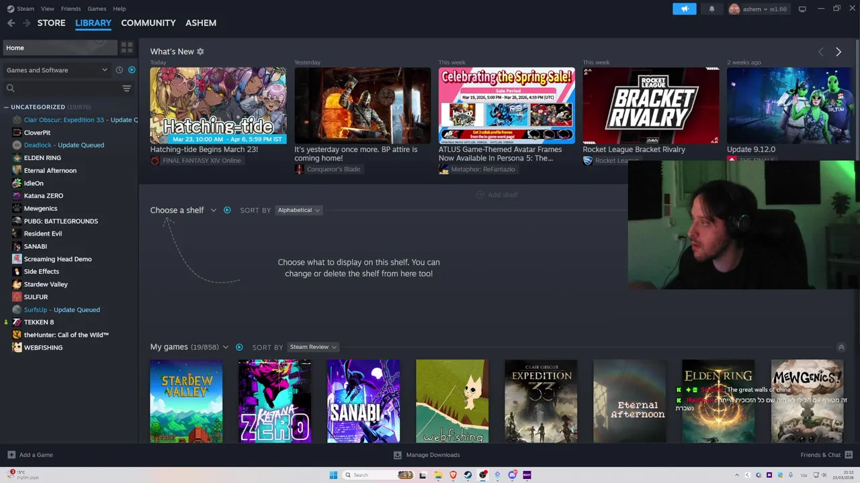860x483 pixels.
Task: Click the sidebar search magnifier icon
Action: (10, 89)
